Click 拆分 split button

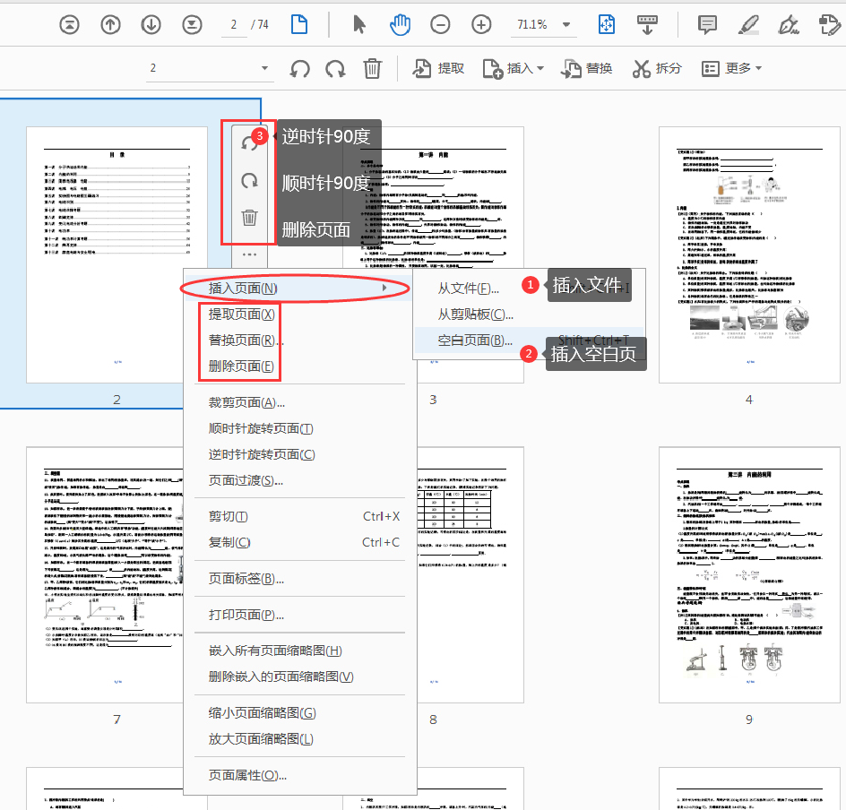pos(657,68)
